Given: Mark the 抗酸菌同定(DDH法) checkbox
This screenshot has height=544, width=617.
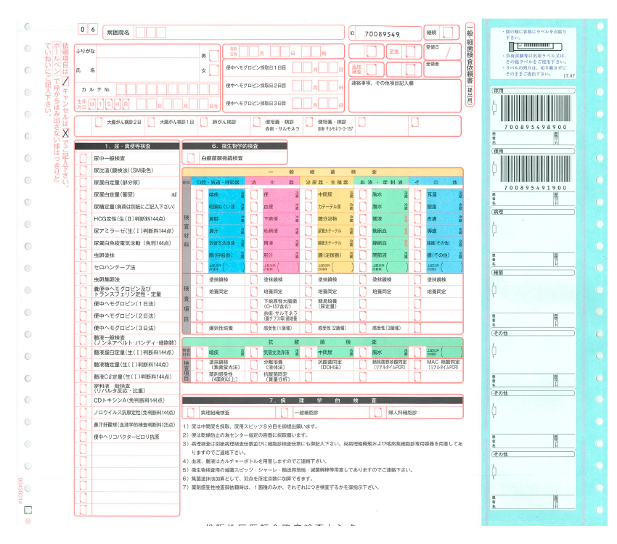Looking at the screenshot, I should point(308,364).
